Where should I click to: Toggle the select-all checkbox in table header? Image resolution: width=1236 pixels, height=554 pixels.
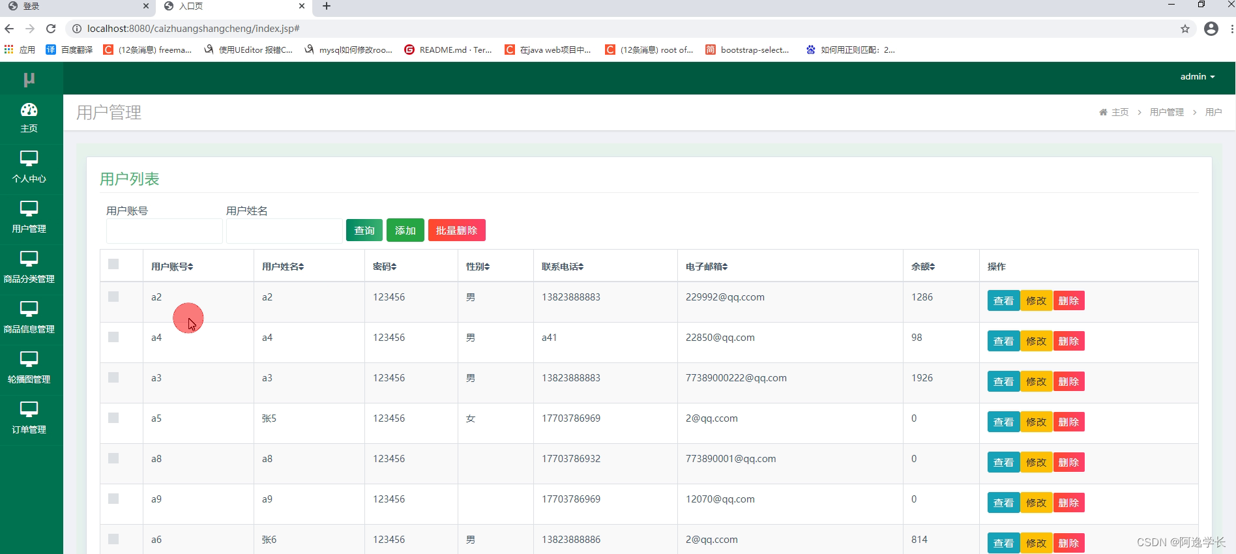coord(113,264)
